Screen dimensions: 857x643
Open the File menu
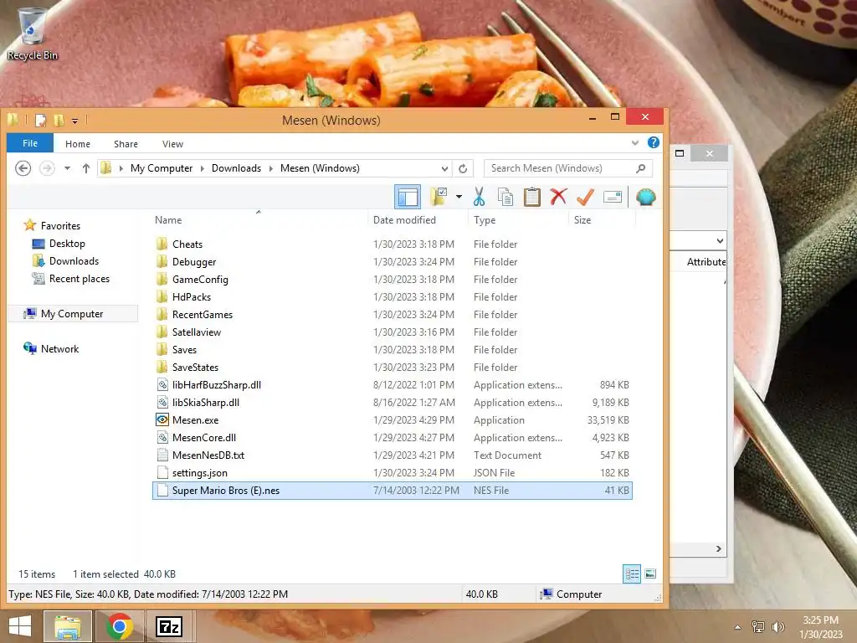[x=30, y=143]
